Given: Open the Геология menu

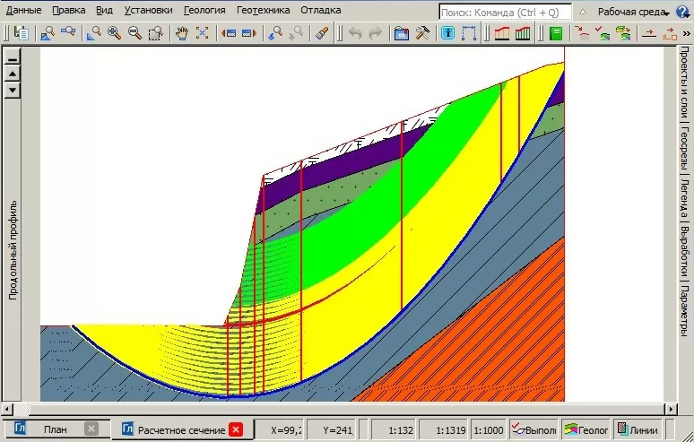Looking at the screenshot, I should pos(204,11).
